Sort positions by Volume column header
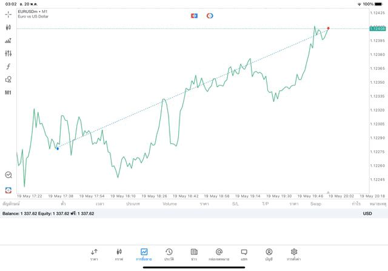 170,204
